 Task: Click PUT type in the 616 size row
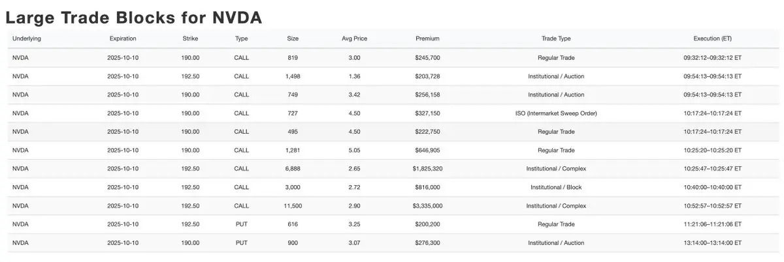point(242,224)
